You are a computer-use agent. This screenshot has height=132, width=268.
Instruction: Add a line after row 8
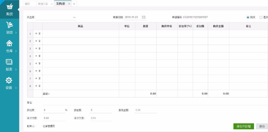click(x=36, y=86)
